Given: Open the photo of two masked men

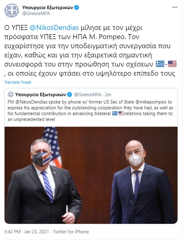Looking at the screenshot, I should coord(91,175).
